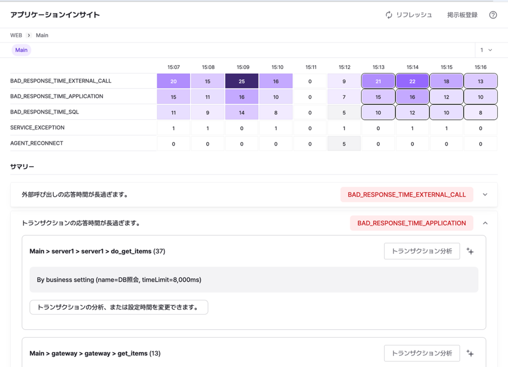Click 掲示板登録 button
This screenshot has width=508, height=367.
pos(462,15)
